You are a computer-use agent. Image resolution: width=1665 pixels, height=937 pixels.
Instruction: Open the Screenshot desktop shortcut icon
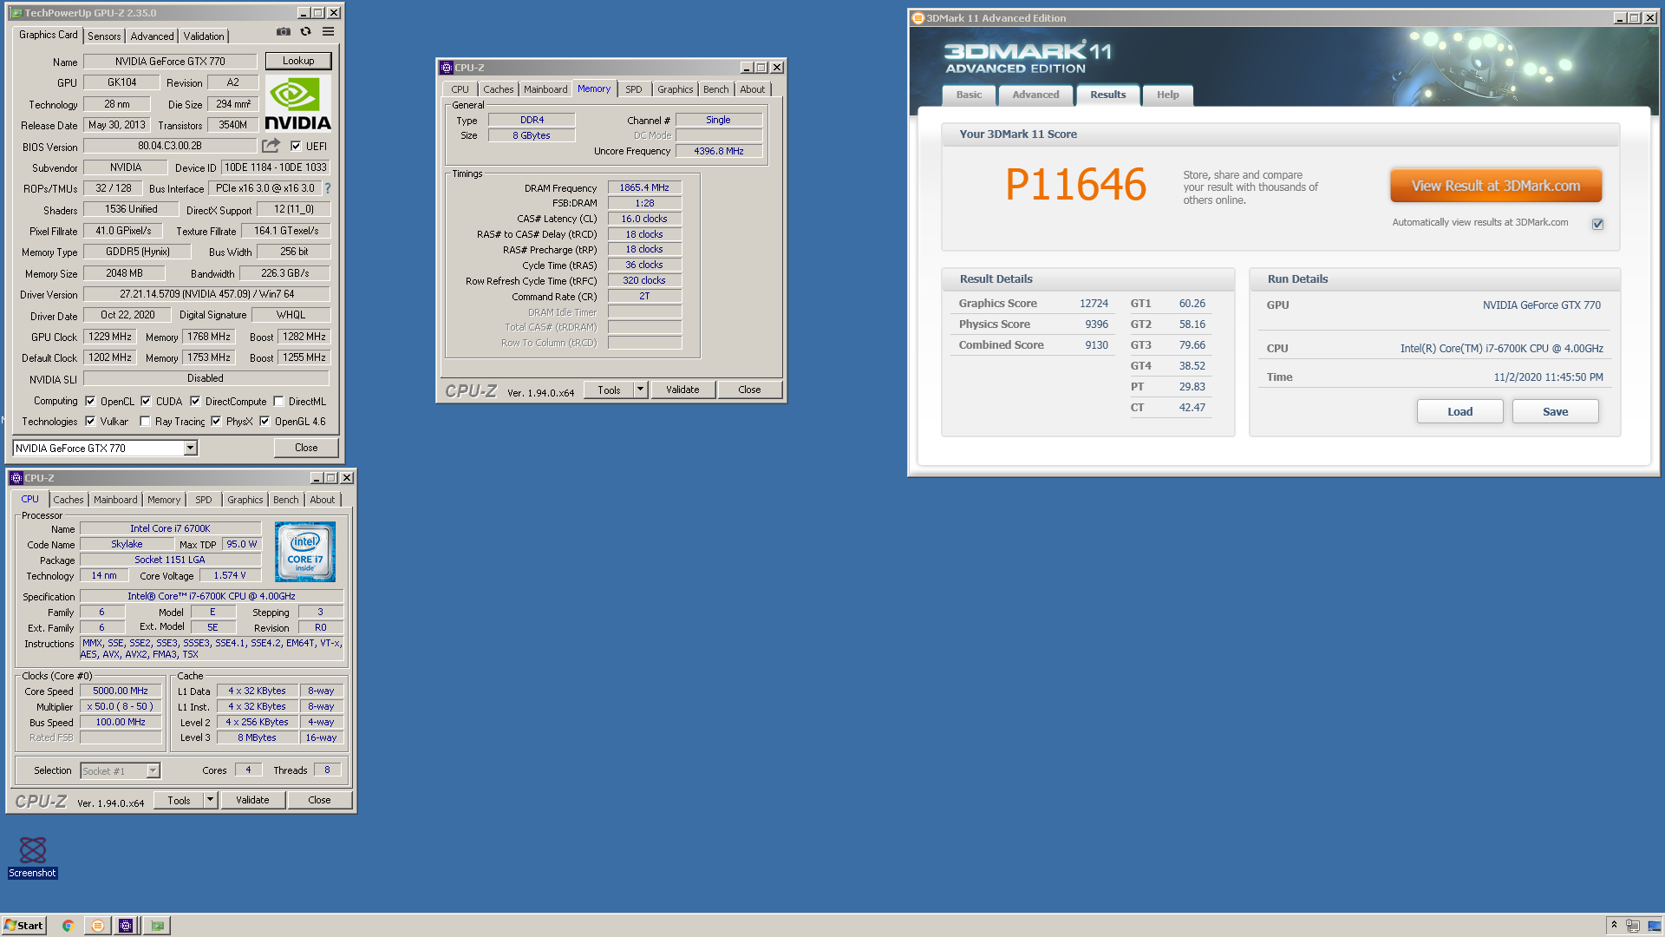click(x=33, y=857)
